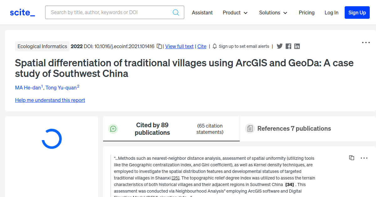Click the search magnifier icon

pos(176,13)
